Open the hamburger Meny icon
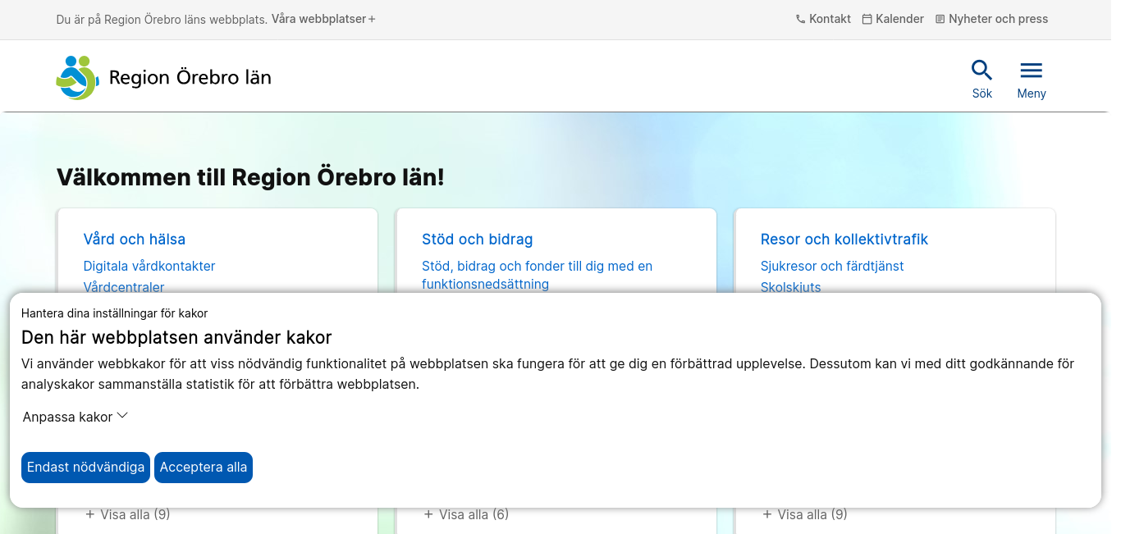Viewport: 1121px width, 534px height. [1031, 71]
